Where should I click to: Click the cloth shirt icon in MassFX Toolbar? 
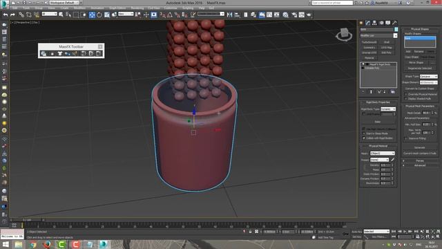[60, 53]
